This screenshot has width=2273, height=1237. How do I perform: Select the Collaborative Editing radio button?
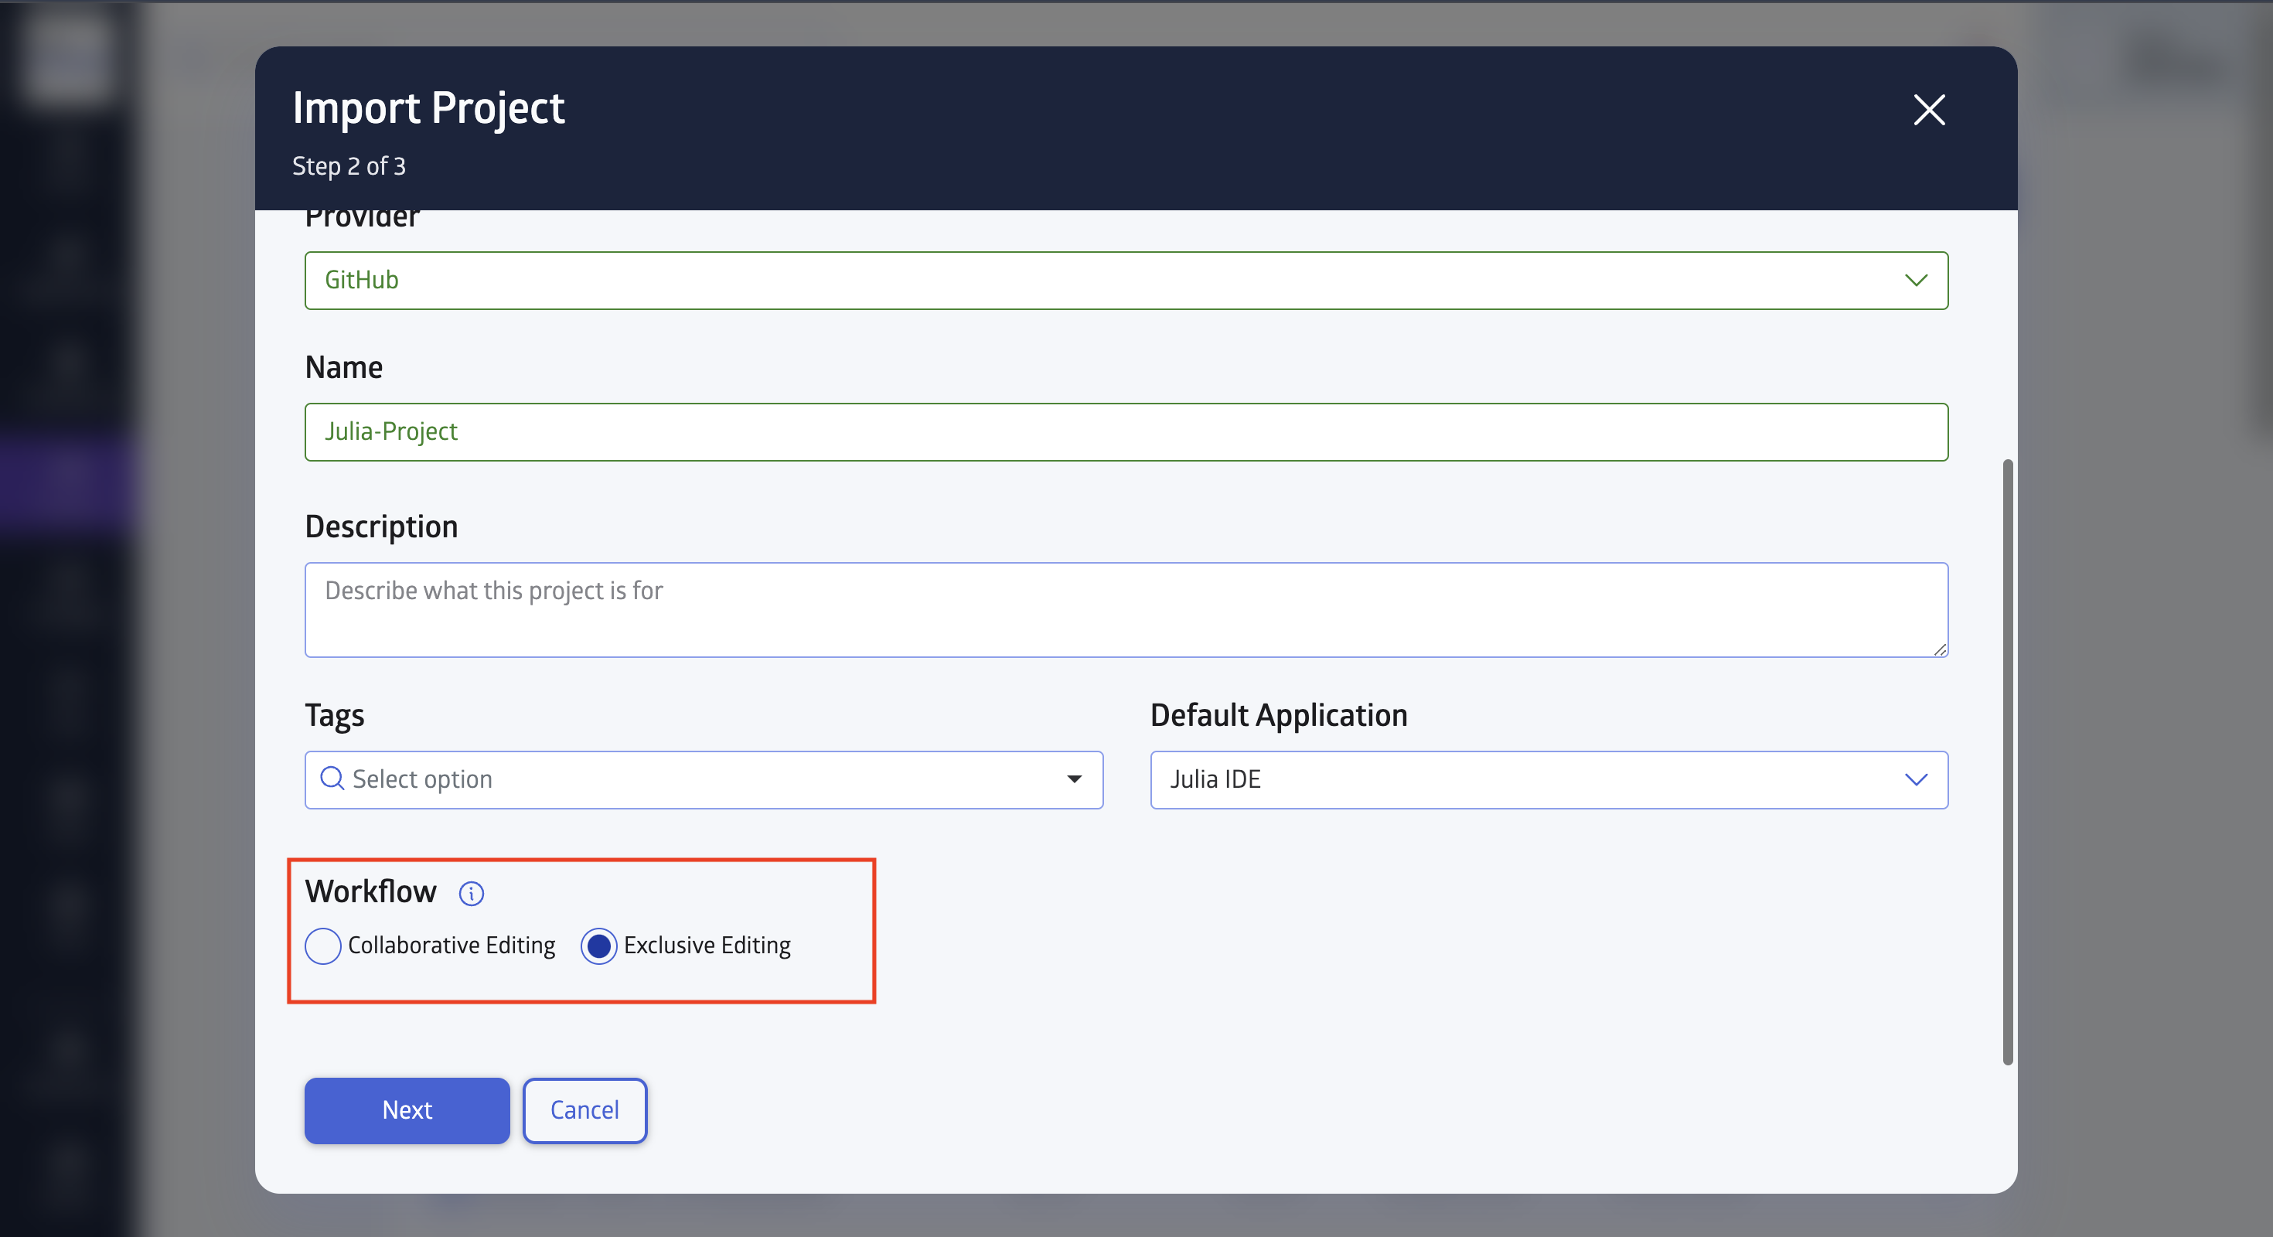point(323,946)
